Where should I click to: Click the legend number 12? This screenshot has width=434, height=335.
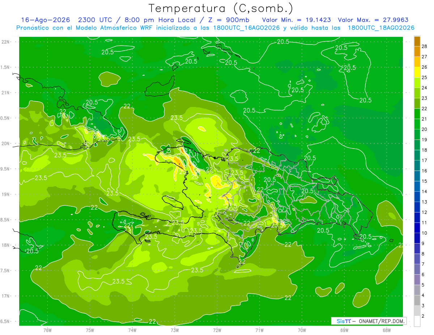point(425,212)
